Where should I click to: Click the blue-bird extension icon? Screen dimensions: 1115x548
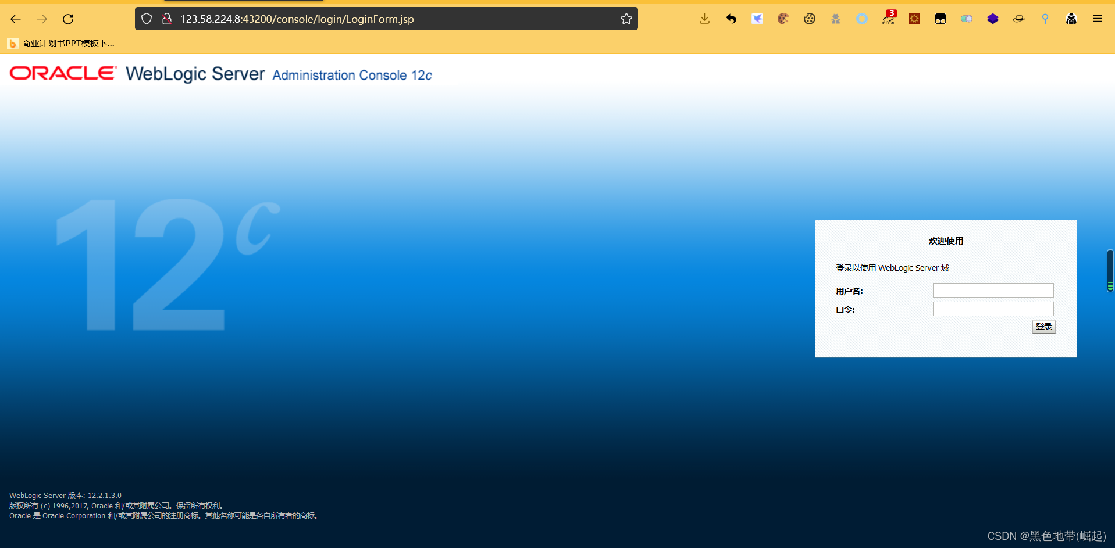click(x=757, y=19)
